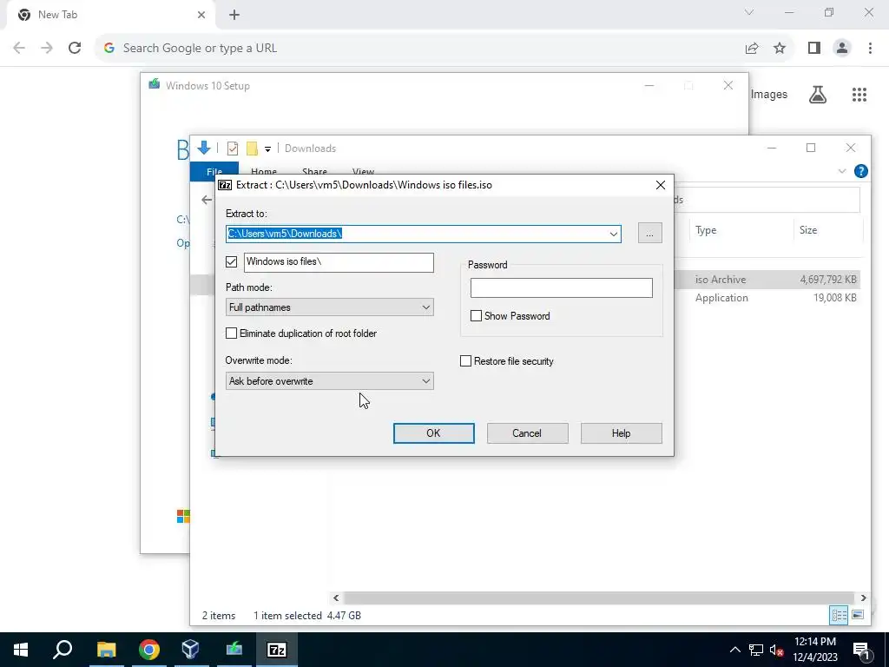The image size is (889, 667).
Task: Click the scrollbar right arrow in Explorer
Action: 863,598
